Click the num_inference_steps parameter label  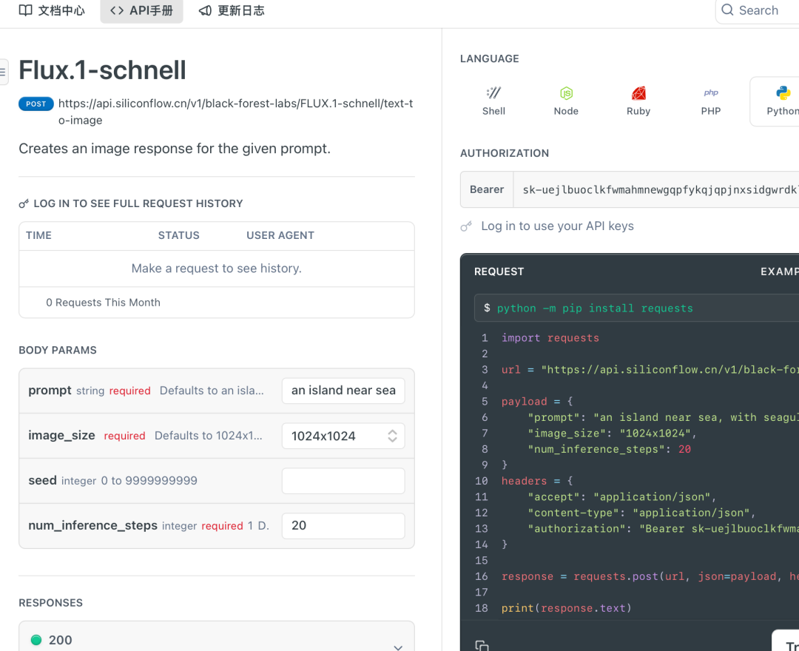pyautogui.click(x=92, y=526)
